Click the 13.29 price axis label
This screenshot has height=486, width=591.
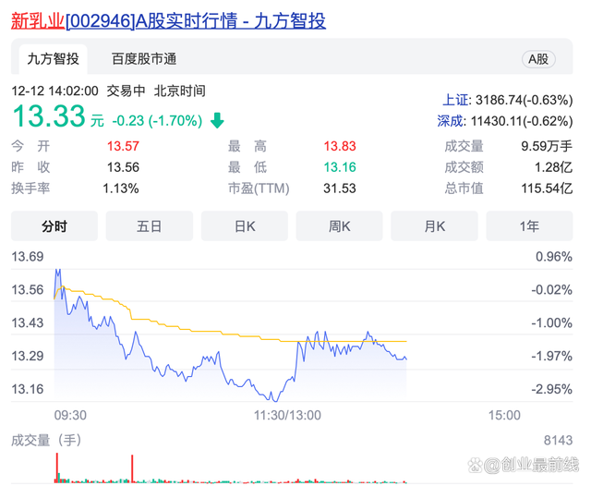28,356
